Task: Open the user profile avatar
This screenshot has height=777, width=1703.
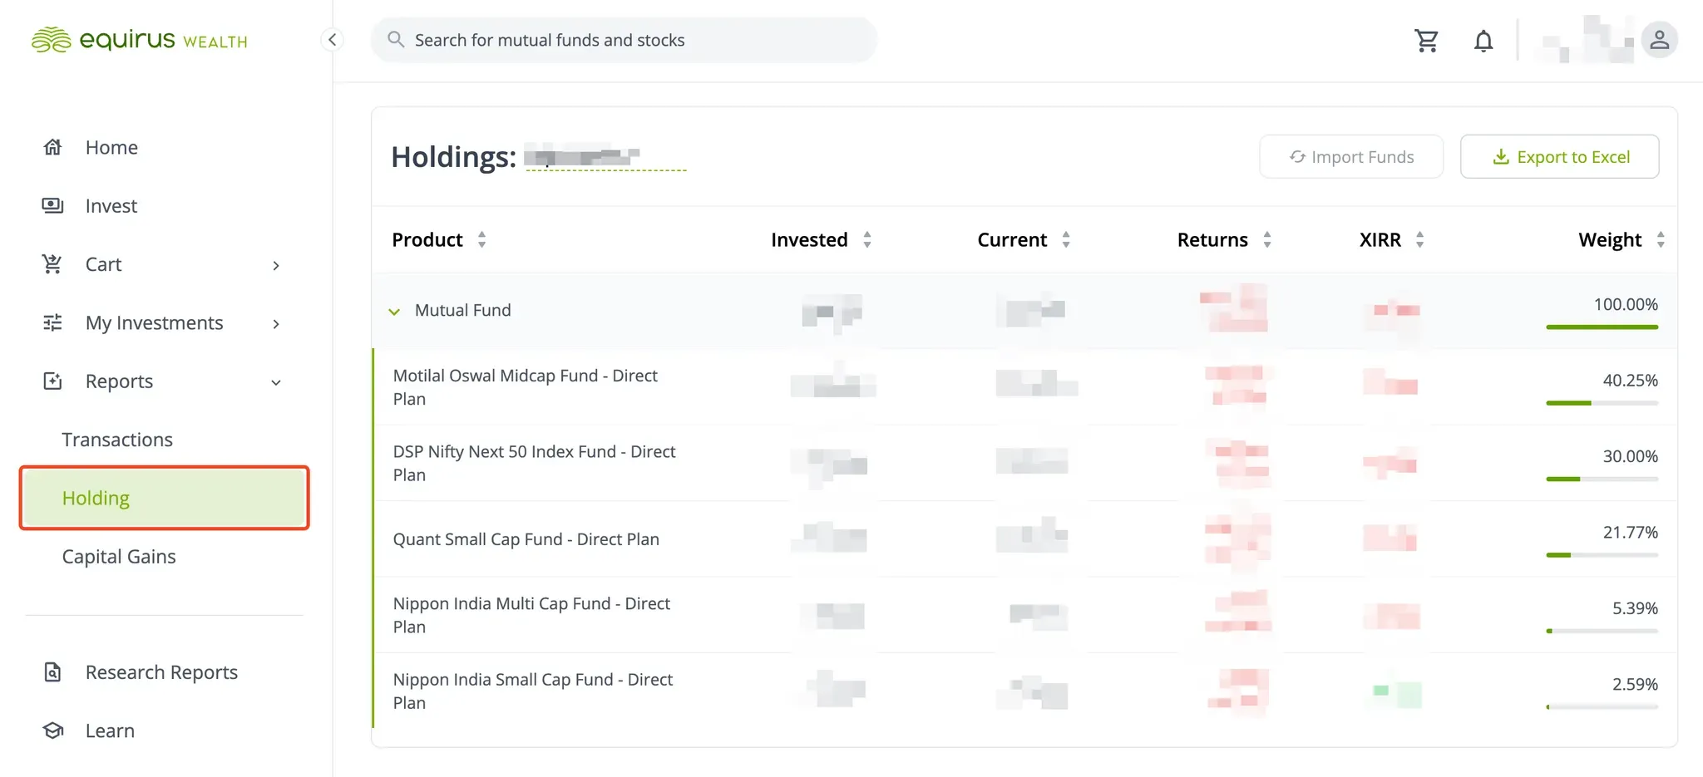Action: 1659,40
